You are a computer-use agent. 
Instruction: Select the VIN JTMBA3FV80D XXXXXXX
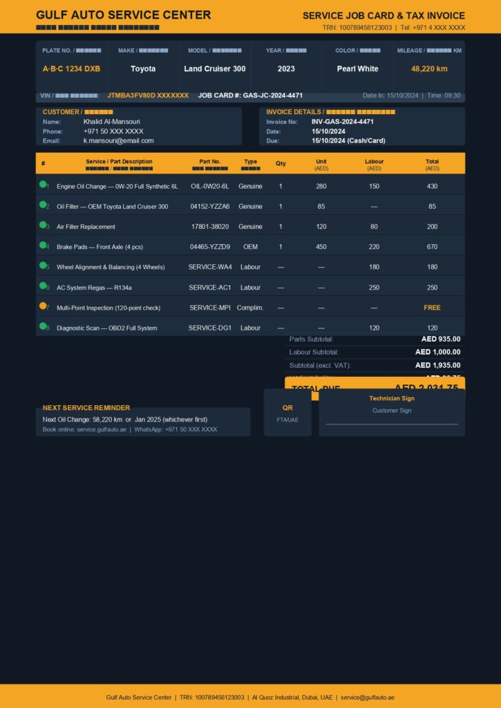coord(148,95)
